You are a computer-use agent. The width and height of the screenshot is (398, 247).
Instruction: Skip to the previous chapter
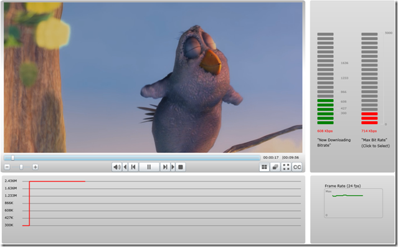pos(133,167)
